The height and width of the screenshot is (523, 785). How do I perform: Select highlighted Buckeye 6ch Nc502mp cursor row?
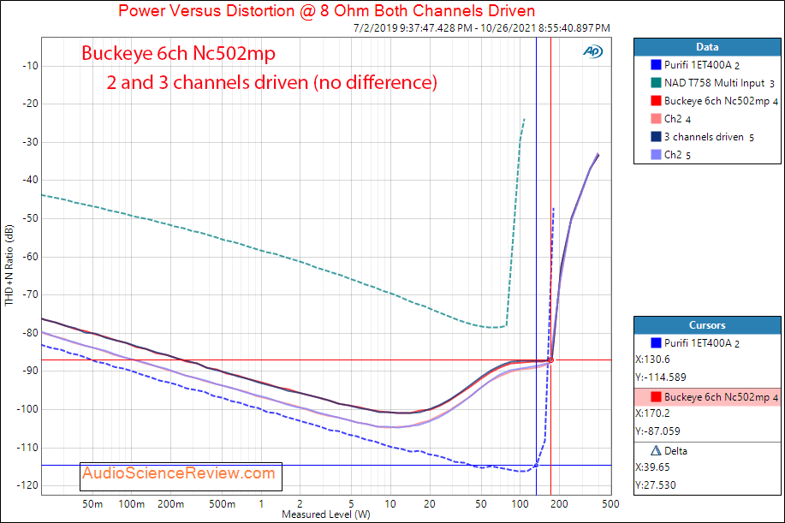tap(707, 397)
